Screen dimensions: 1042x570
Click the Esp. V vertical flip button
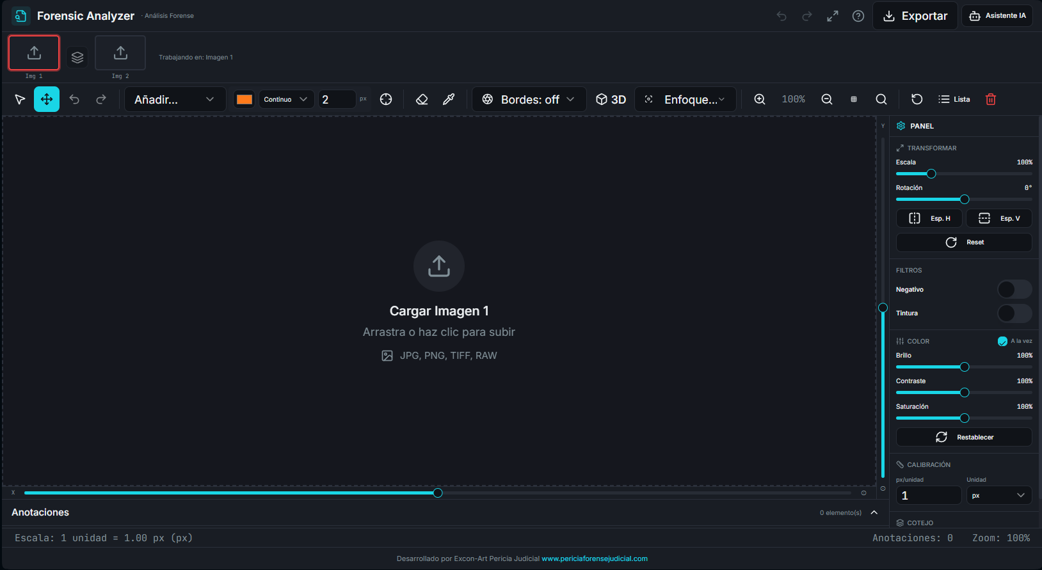[999, 218]
